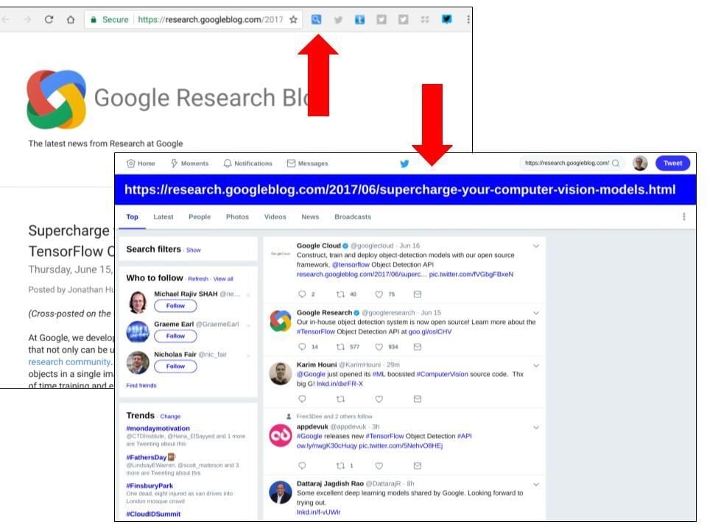The image size is (707, 530).
Task: Reply to the Google Research tweet
Action: (302, 347)
